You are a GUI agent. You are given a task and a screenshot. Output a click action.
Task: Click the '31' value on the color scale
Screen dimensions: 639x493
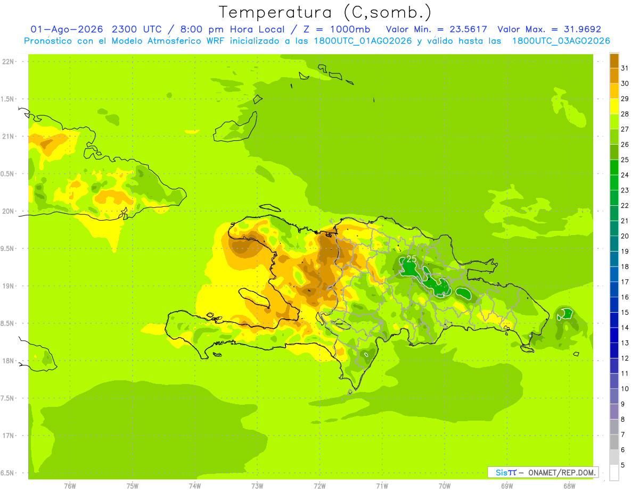(625, 68)
